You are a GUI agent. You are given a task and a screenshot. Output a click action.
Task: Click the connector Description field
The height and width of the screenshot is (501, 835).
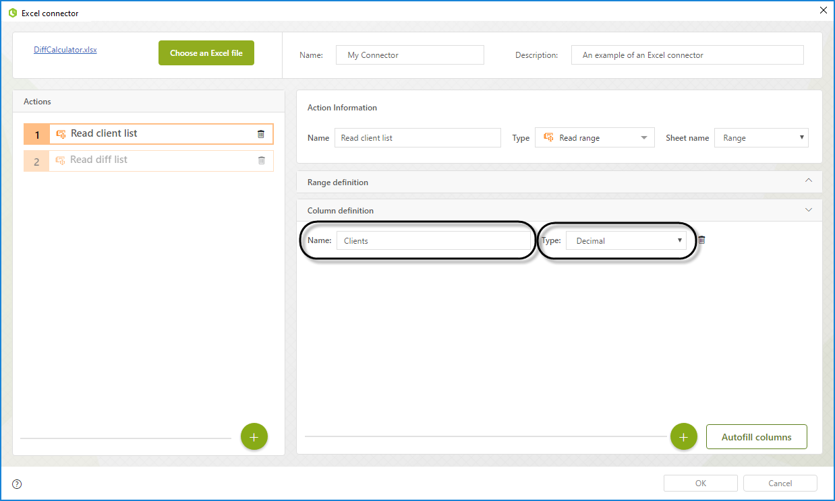(x=687, y=55)
